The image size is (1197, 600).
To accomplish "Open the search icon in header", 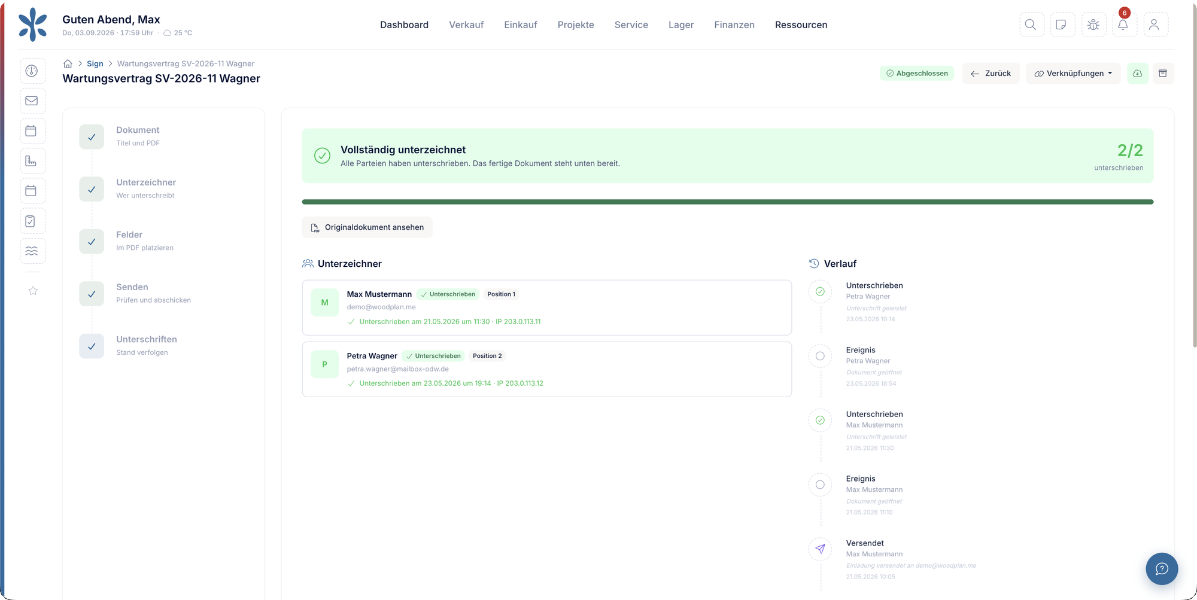I will tap(1031, 25).
